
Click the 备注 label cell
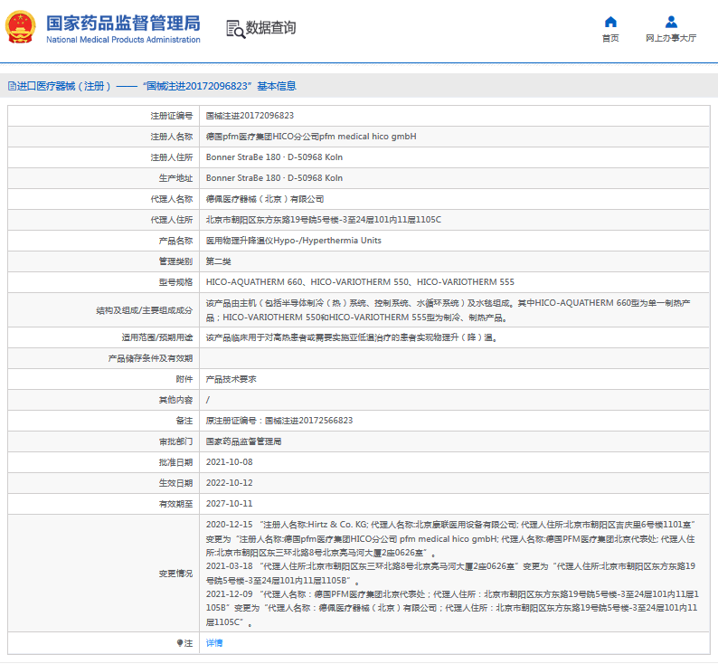tap(103, 421)
